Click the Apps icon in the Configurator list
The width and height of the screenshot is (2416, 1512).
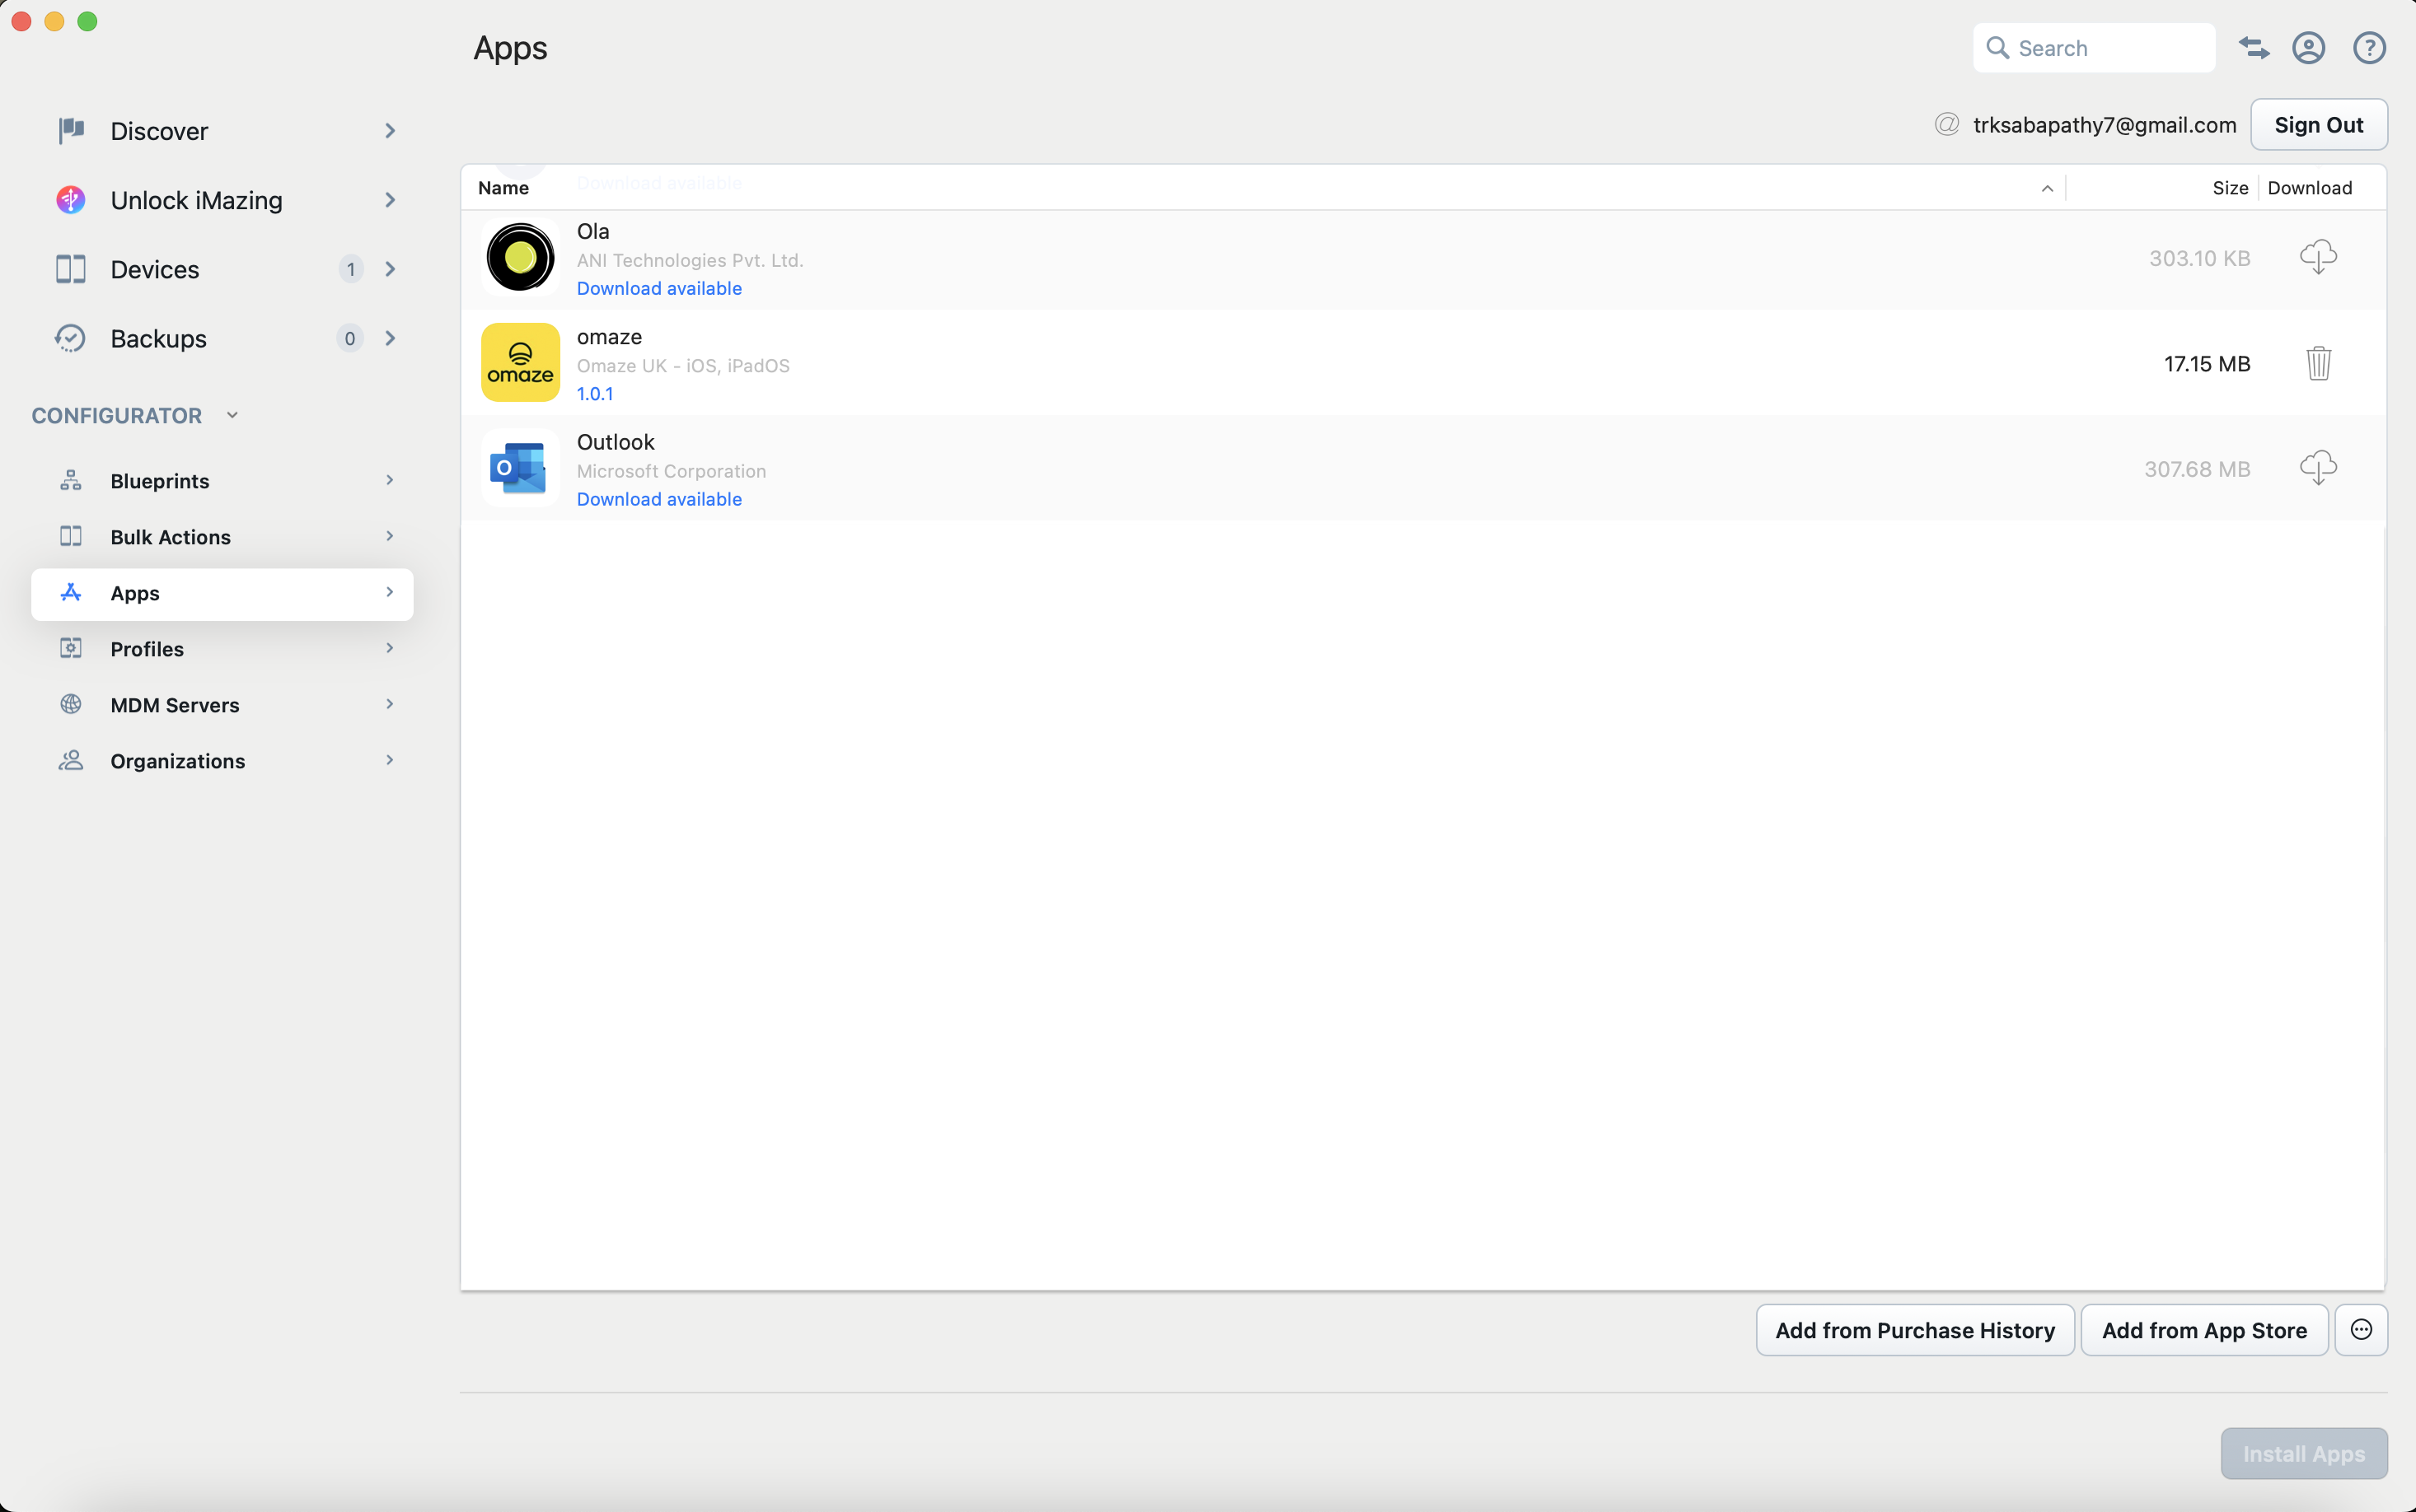(71, 592)
